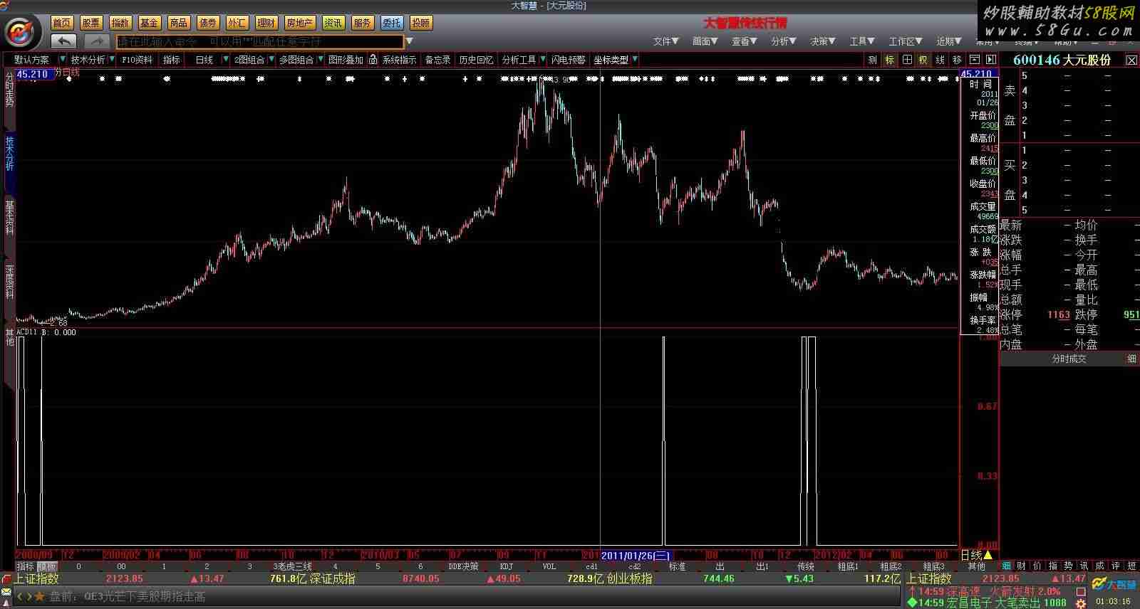Screen dimensions: 1140x609
Task: Select the DDE决策 indicator tab
Action: (463, 567)
